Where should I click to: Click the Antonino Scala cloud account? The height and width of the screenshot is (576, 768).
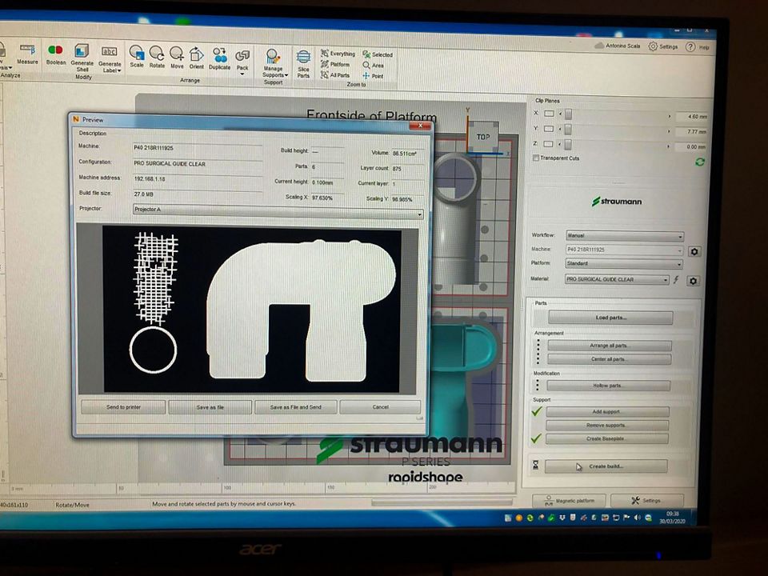point(617,46)
